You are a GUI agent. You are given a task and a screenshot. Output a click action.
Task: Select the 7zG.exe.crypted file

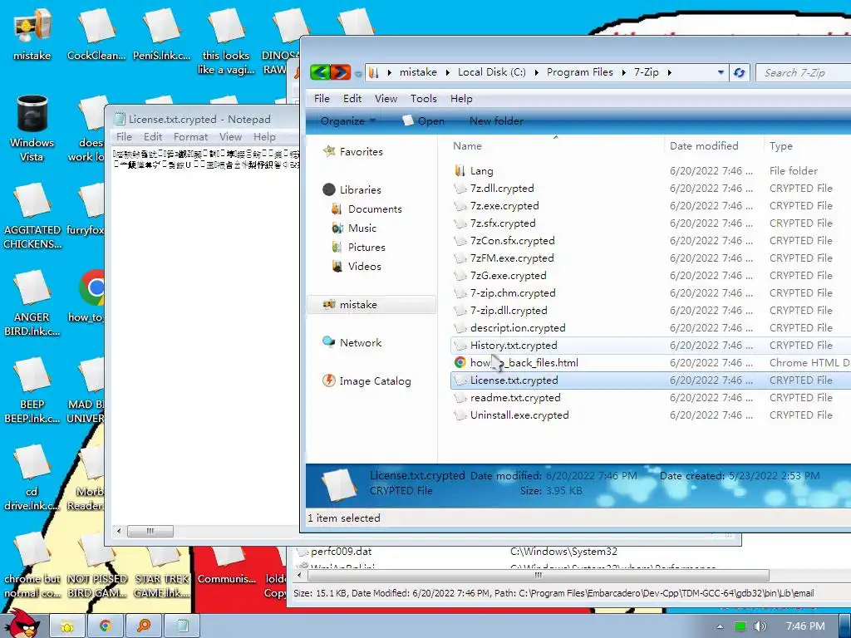click(x=508, y=275)
